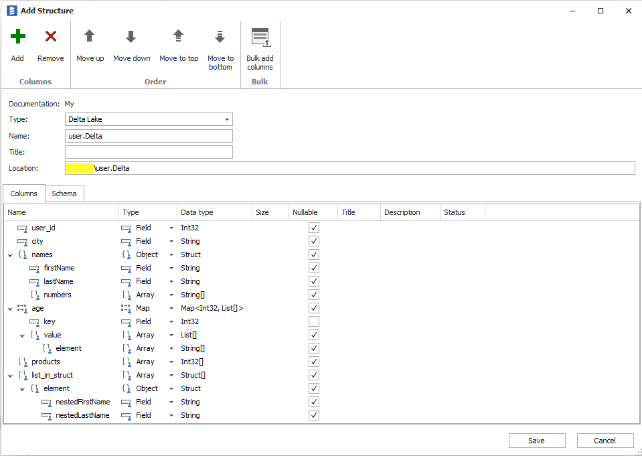642x456 pixels.
Task: Click the Cancel button
Action: [x=605, y=440]
